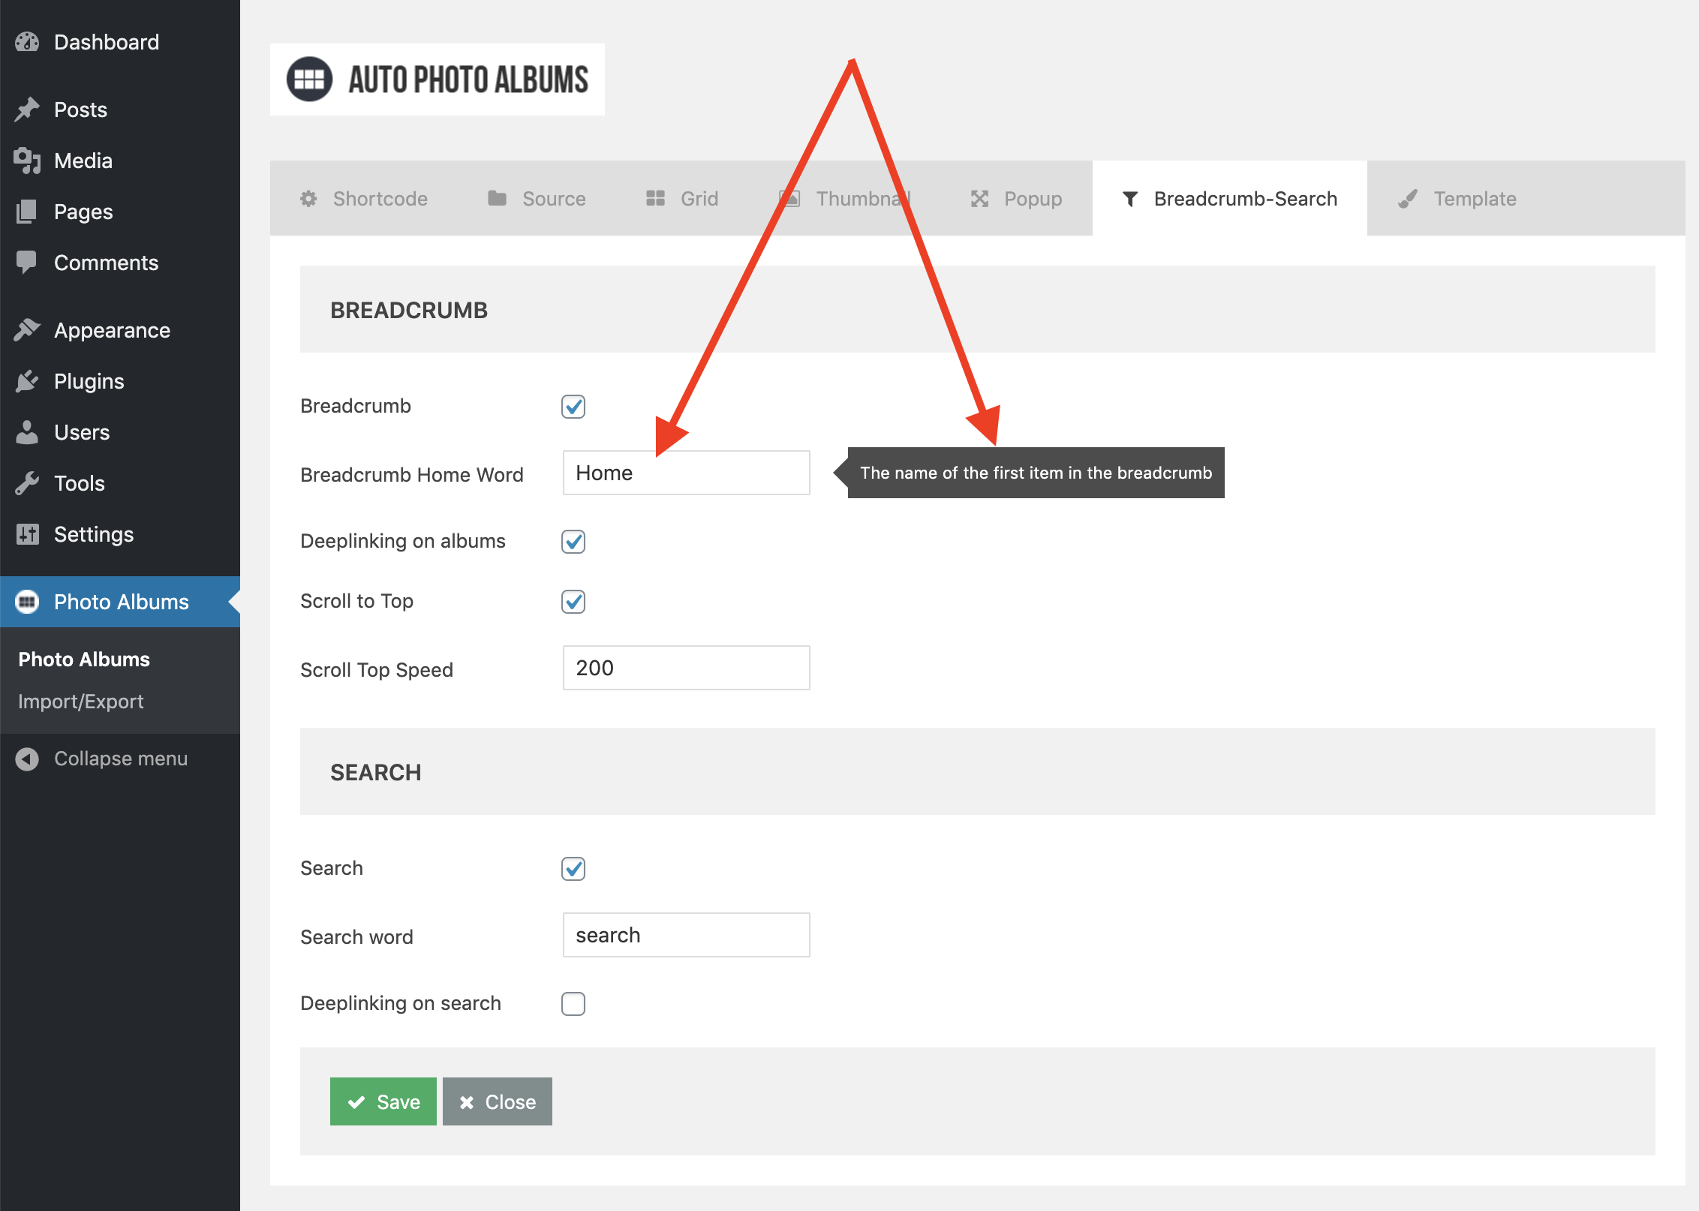
Task: Click the Comments speech bubble icon
Action: coord(27,263)
